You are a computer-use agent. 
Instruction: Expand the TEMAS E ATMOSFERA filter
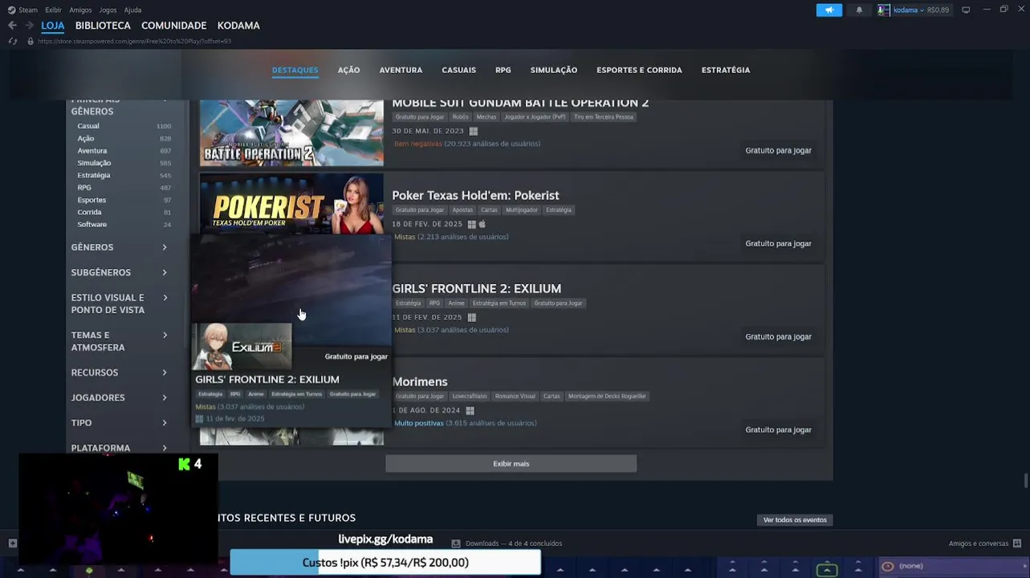pyautogui.click(x=119, y=341)
